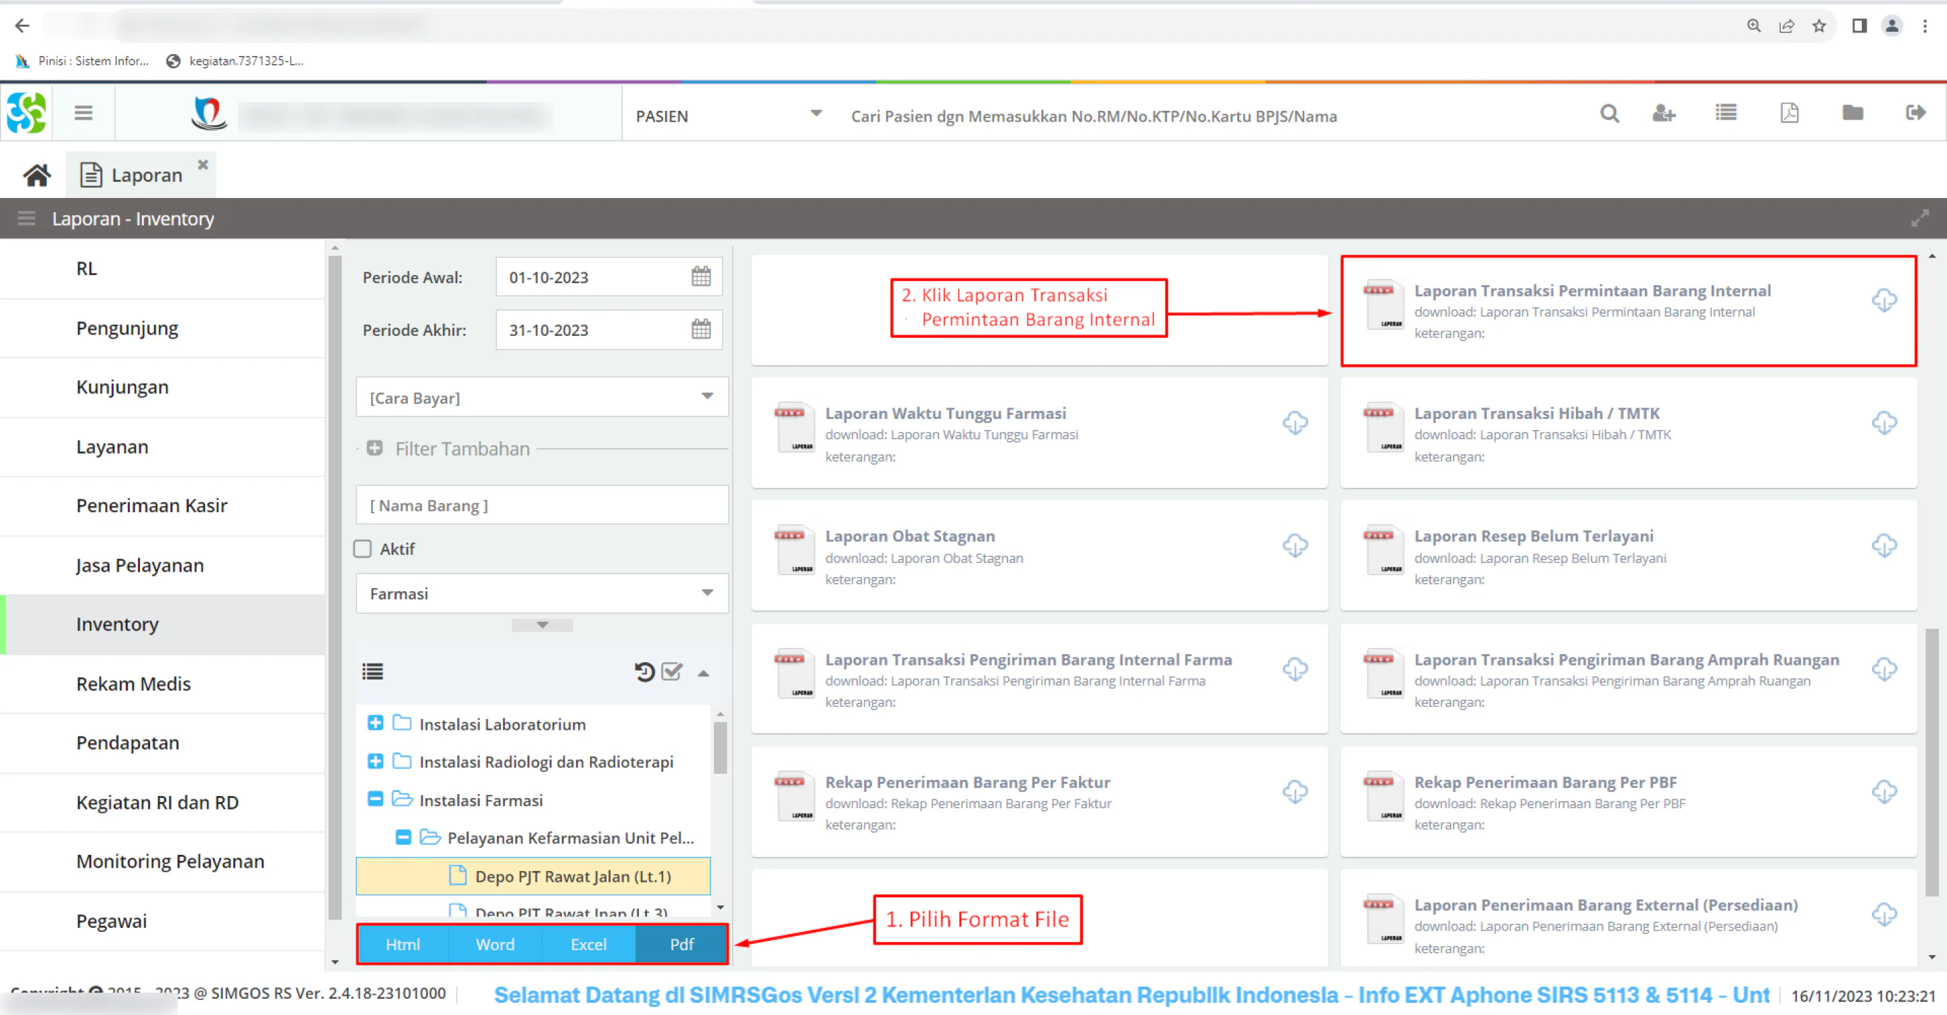Download Laporan Transaksi Permintaan Barang Internal cloud icon
Viewport: 1947px width, 1015px height.
(1884, 300)
